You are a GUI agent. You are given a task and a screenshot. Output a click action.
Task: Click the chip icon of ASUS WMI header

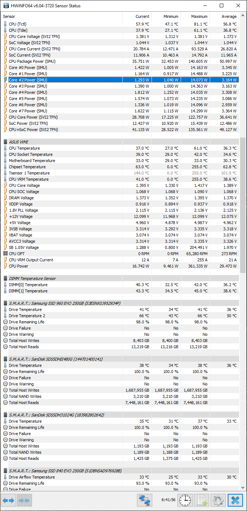[x=5, y=142]
